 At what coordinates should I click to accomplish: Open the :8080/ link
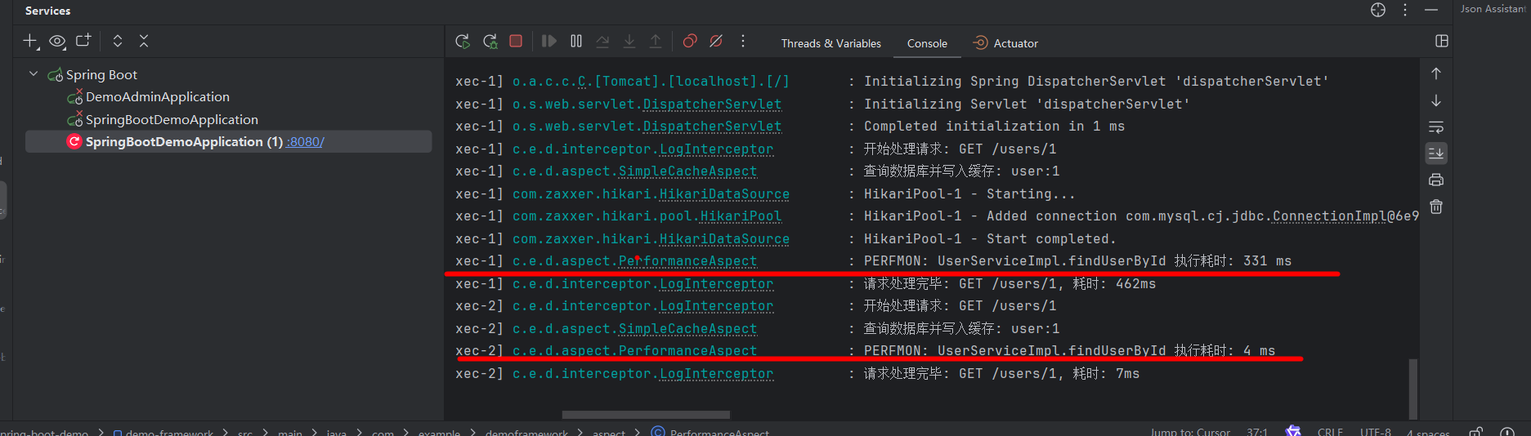(x=305, y=142)
